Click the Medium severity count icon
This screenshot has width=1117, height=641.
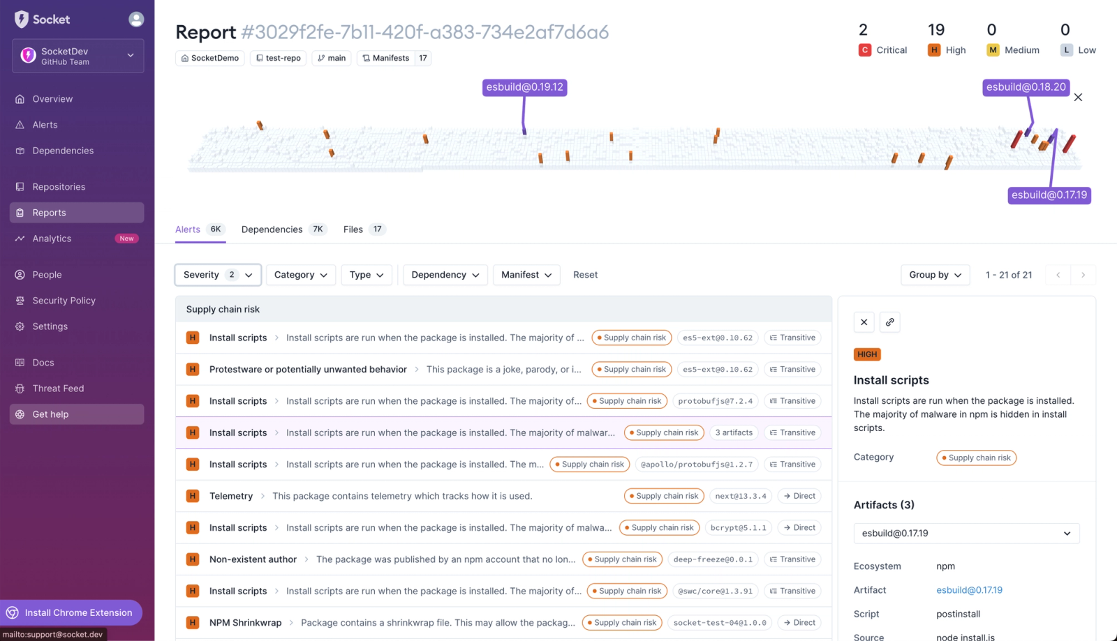click(x=993, y=50)
